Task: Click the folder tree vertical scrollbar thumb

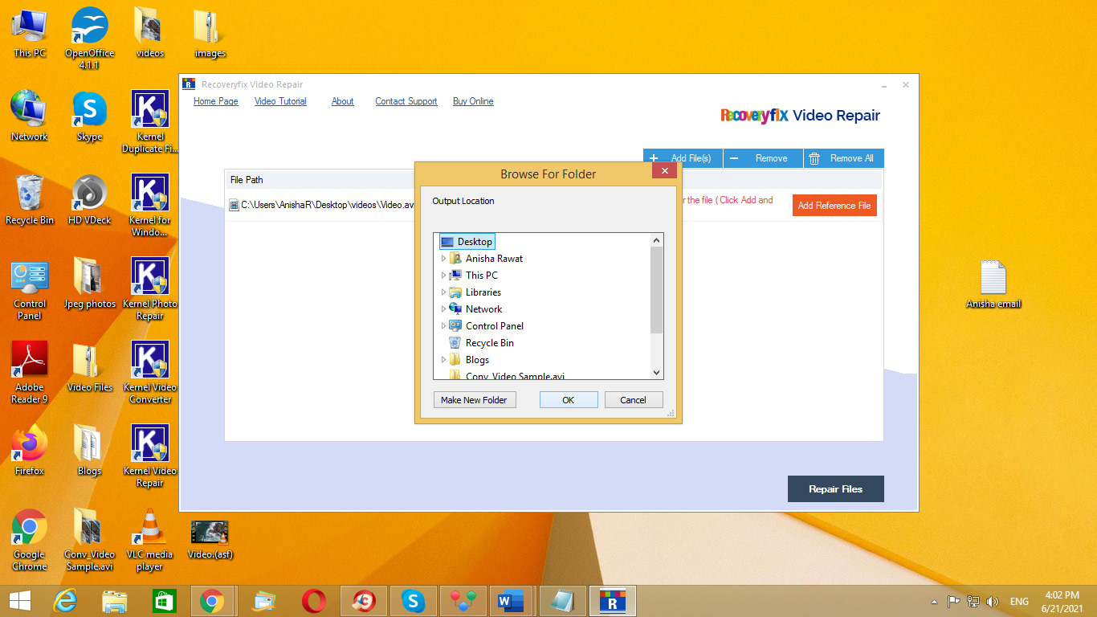Action: (657, 290)
